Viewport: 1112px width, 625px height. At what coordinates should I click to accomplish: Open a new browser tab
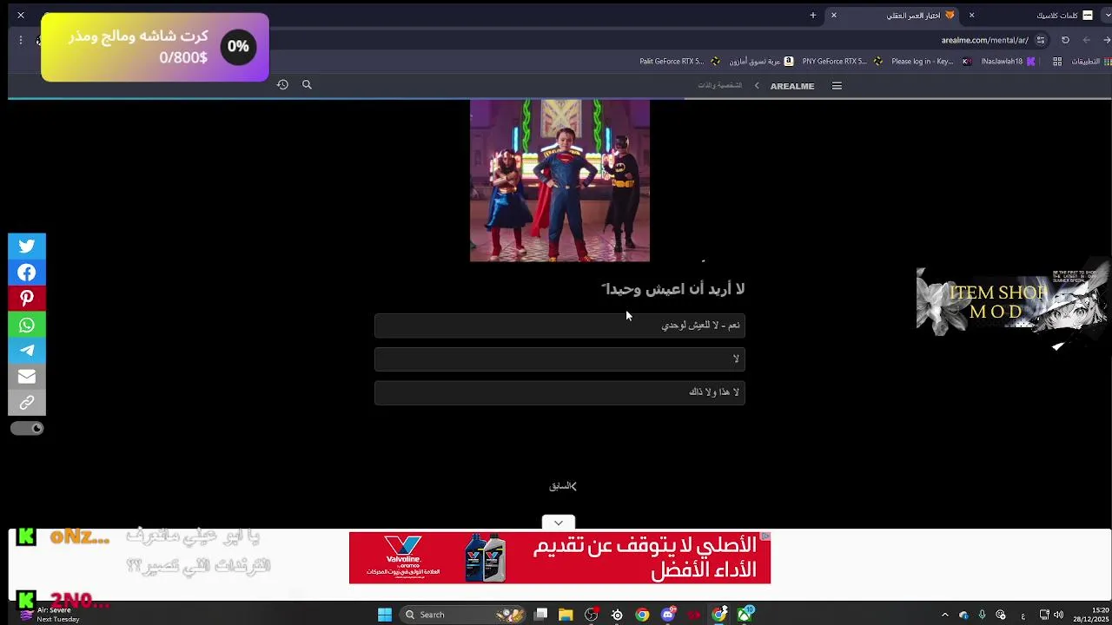point(813,16)
